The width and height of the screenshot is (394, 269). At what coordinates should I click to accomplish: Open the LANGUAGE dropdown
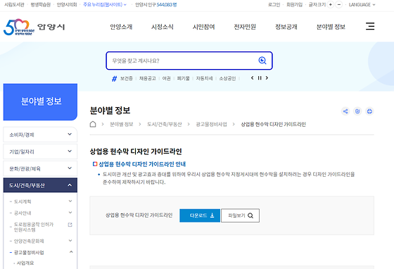click(362, 4)
